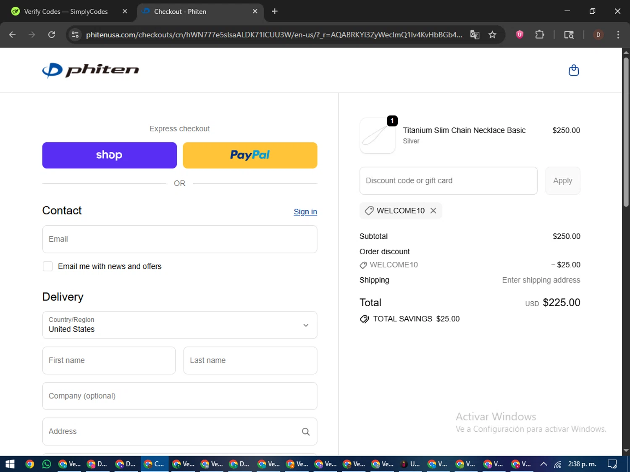Image resolution: width=630 pixels, height=472 pixels.
Task: Focus the Last name field
Action: pyautogui.click(x=250, y=360)
